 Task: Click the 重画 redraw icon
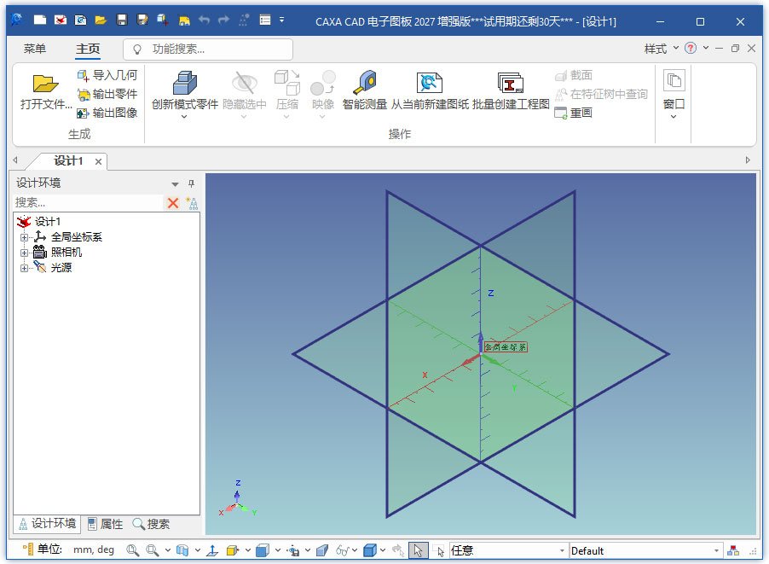[x=561, y=113]
